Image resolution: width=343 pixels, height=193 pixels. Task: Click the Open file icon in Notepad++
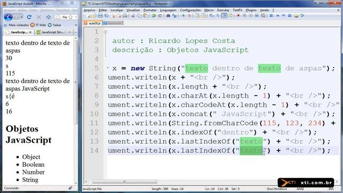pyautogui.click(x=94, y=16)
